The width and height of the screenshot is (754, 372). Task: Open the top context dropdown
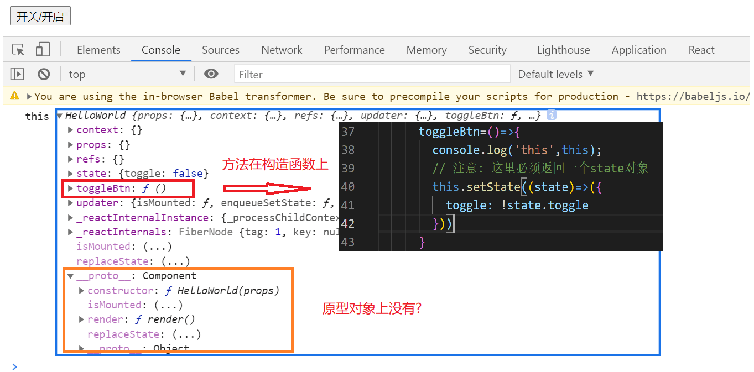(128, 74)
